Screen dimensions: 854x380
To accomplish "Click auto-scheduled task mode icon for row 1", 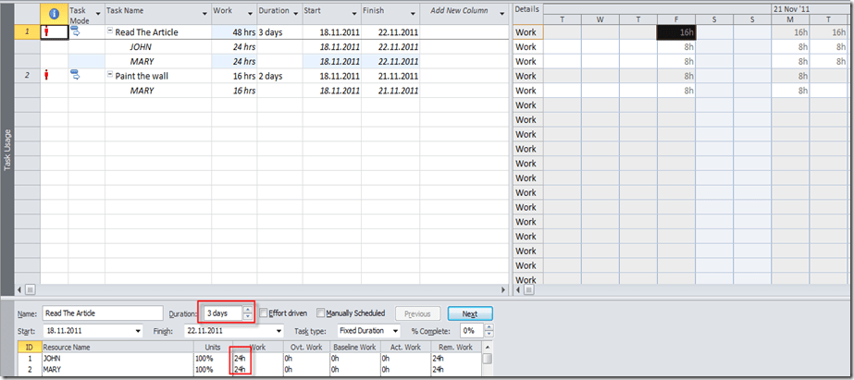I will (x=76, y=32).
